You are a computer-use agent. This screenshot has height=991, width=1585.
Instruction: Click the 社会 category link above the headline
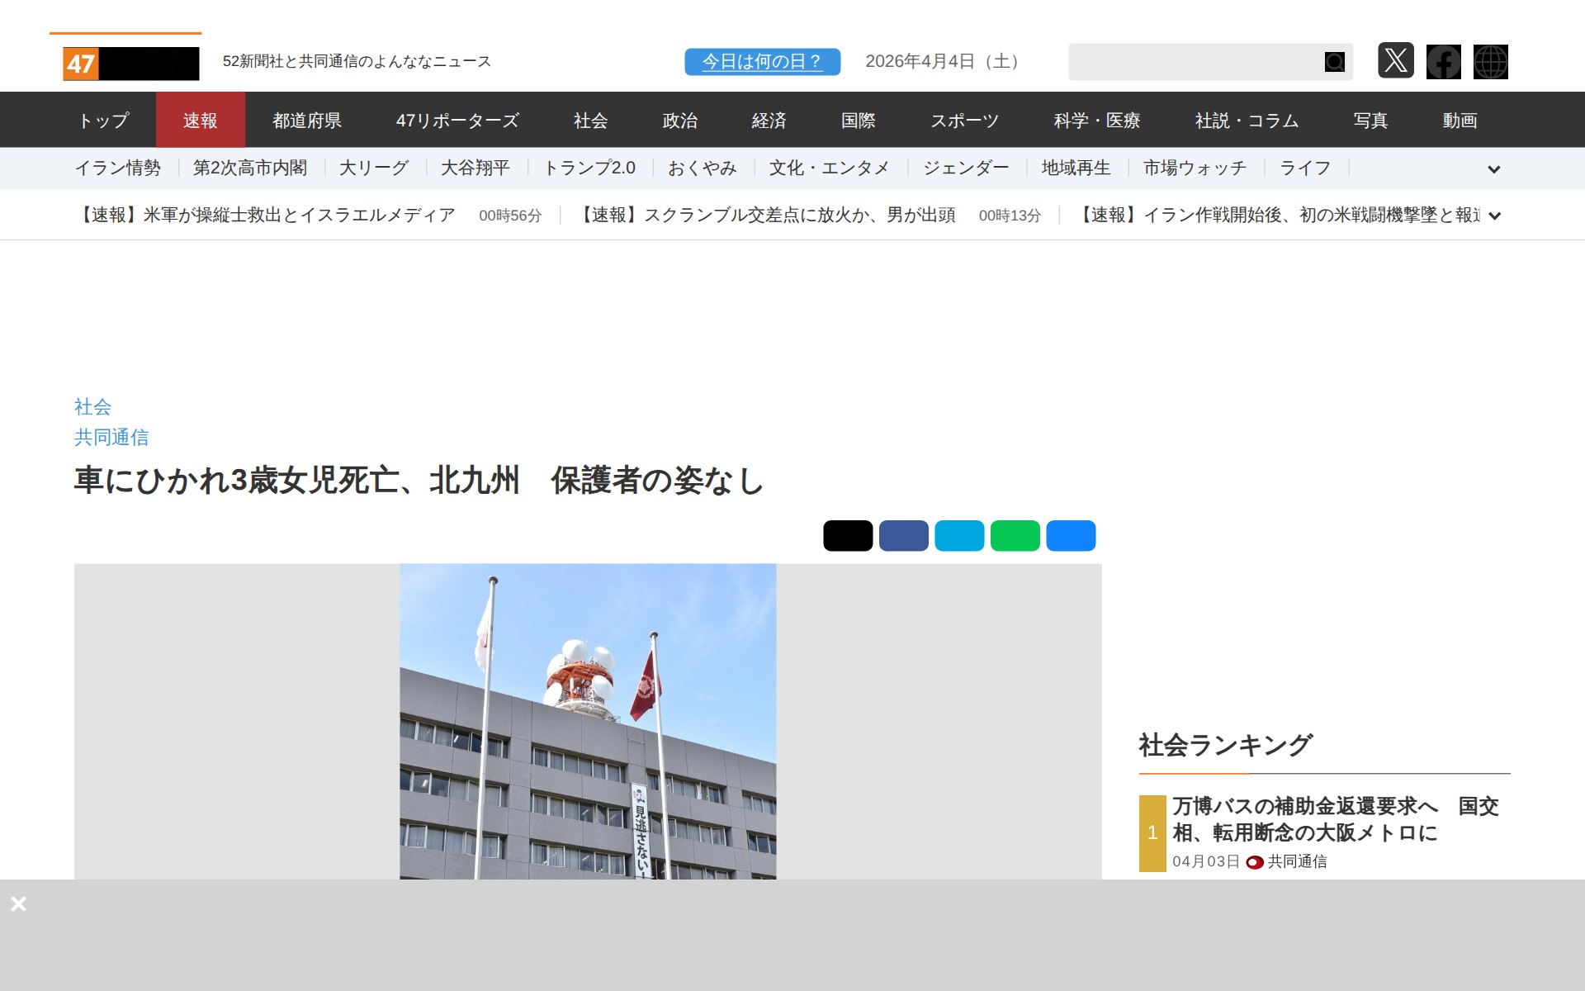[92, 406]
